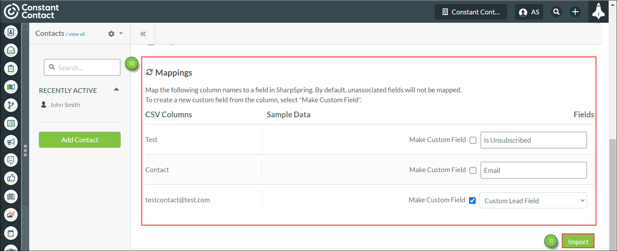Click the Import button
The image size is (617, 251).
coord(578,241)
